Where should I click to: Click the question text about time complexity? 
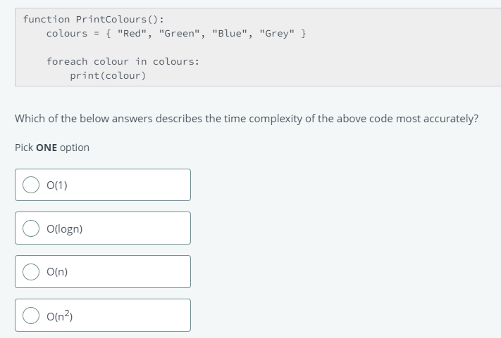247,119
